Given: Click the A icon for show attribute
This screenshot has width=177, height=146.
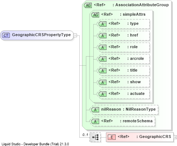Looking at the screenshot, I should point(102,82).
